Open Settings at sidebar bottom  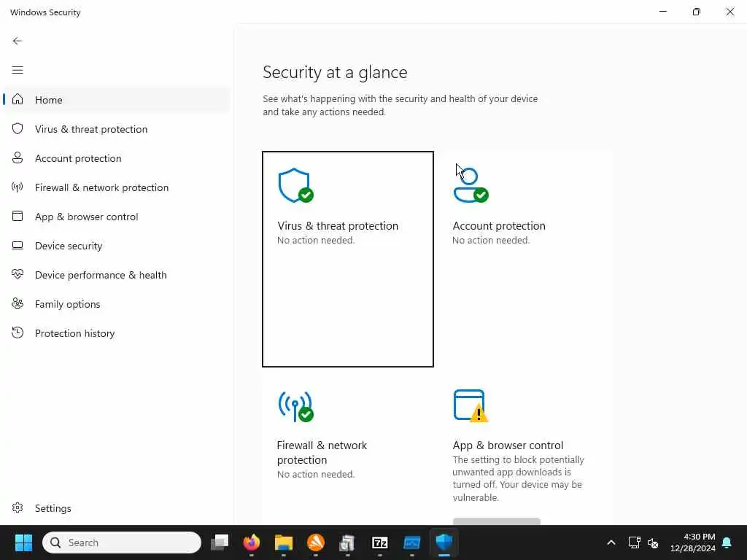117,508
